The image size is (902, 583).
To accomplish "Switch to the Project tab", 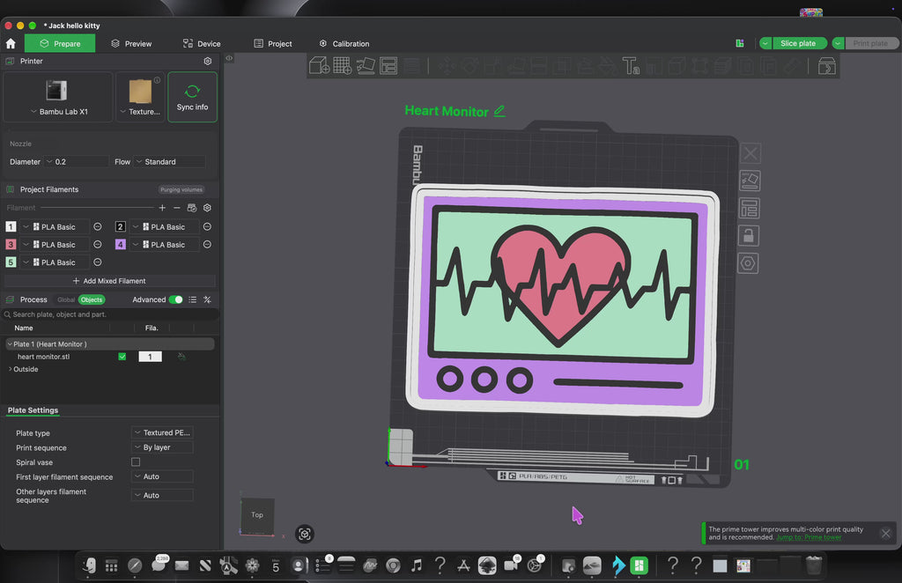I will point(273,44).
